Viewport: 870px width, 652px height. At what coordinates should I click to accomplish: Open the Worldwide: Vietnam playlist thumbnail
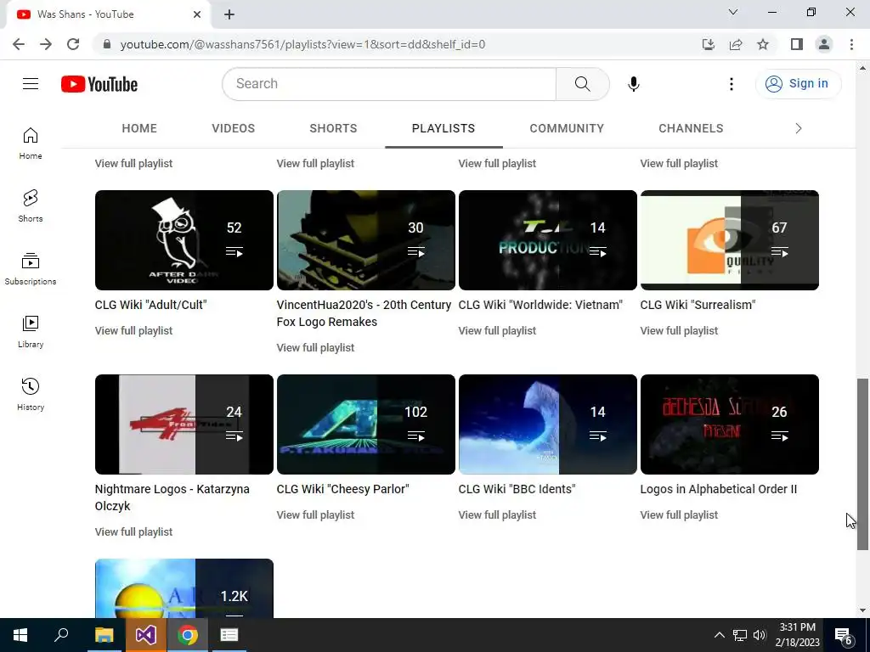[548, 240]
